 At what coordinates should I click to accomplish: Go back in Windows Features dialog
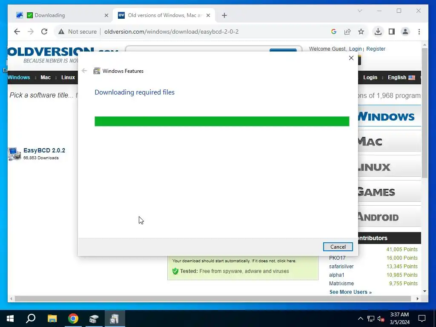click(84, 71)
